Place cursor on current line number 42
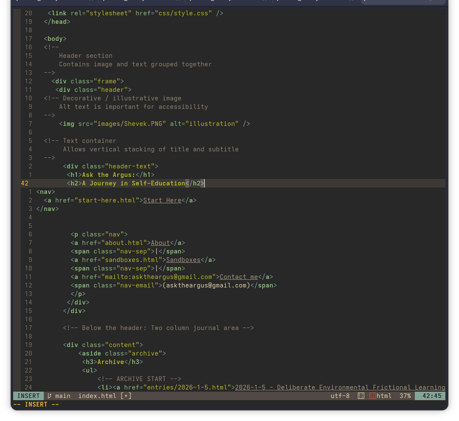The image size is (459, 421). click(25, 183)
